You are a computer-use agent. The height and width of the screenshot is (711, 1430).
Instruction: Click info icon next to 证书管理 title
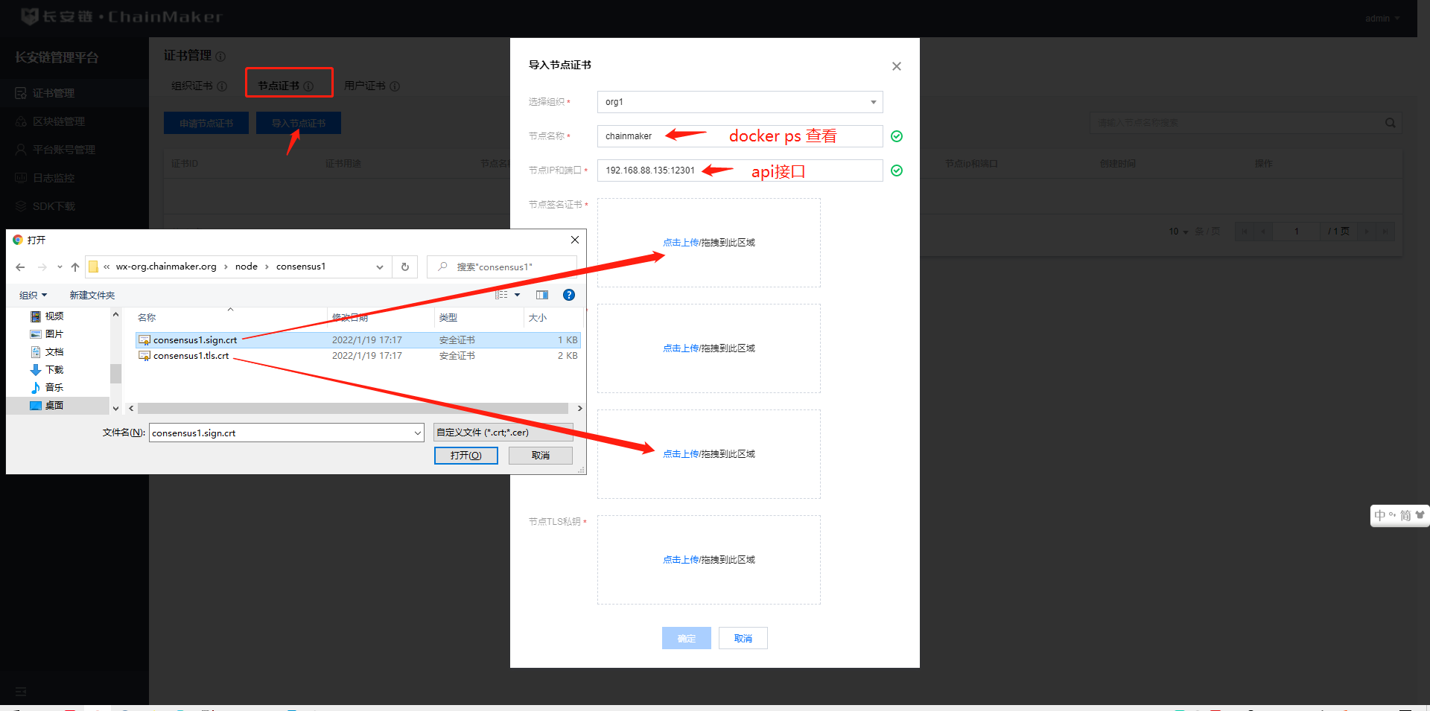click(x=220, y=57)
